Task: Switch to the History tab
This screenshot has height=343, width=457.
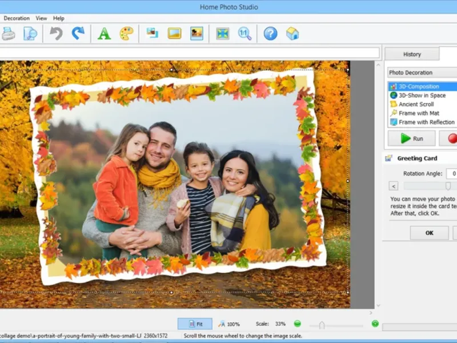Action: point(412,54)
